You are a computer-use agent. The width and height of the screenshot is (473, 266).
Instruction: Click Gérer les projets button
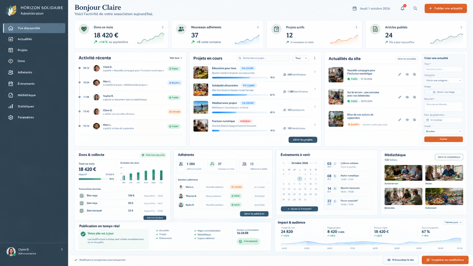pyautogui.click(x=303, y=140)
